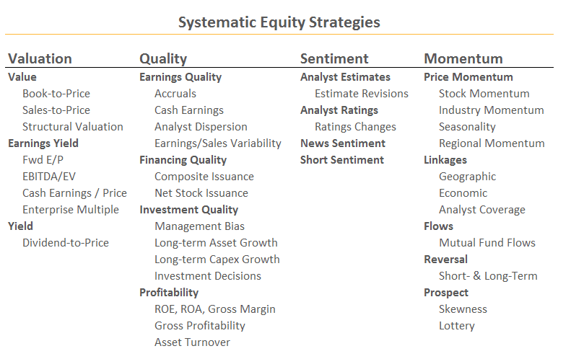
Task: Select ROE, ROA, Gross Margin entry
Action: (x=215, y=309)
